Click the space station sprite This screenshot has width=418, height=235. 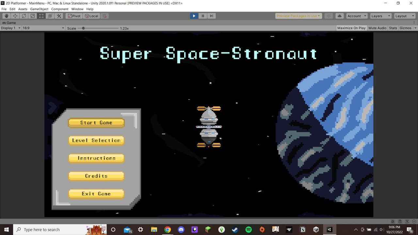(209, 127)
